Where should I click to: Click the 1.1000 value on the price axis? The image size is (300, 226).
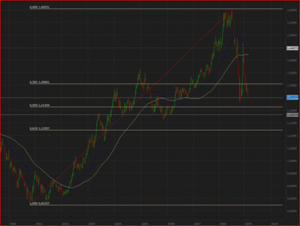click(x=292, y=136)
